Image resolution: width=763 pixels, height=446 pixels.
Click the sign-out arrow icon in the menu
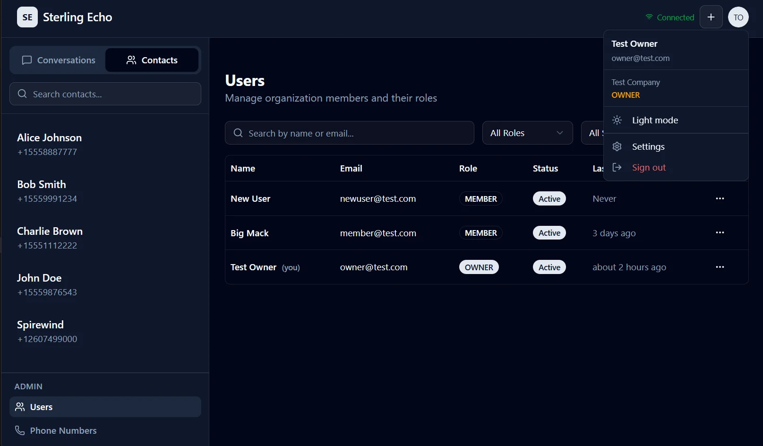click(x=617, y=167)
